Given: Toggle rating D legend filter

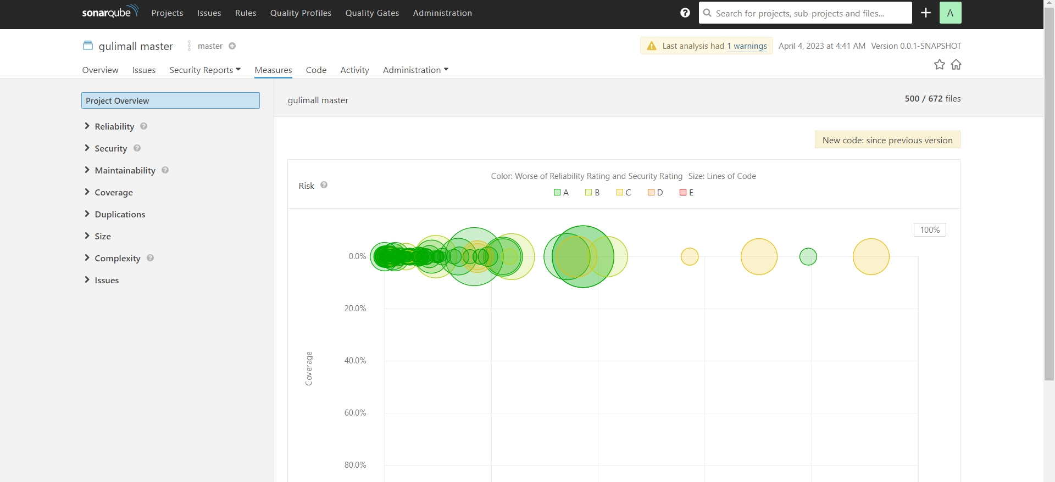Looking at the screenshot, I should (x=655, y=192).
